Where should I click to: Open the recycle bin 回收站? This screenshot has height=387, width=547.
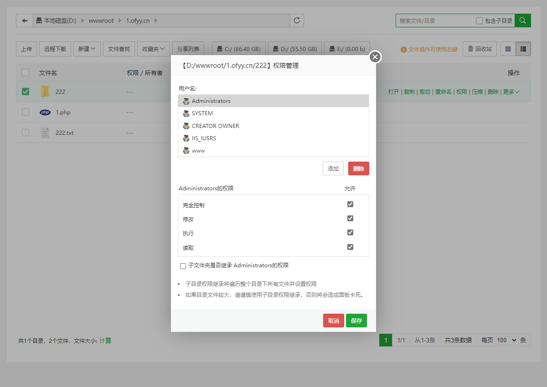point(480,49)
